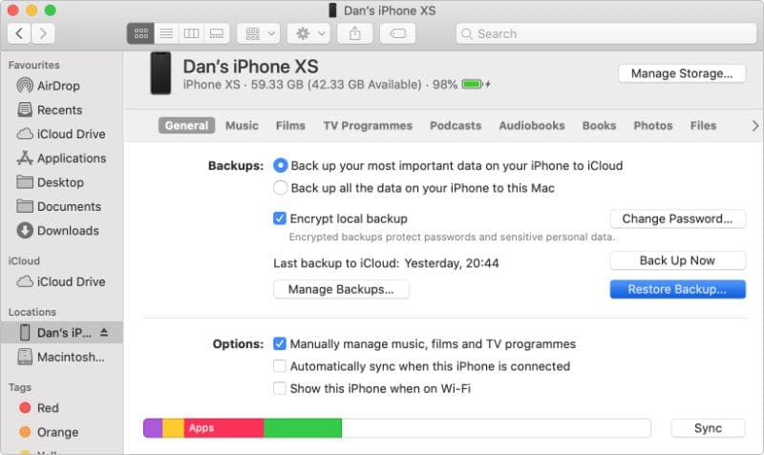Switch to column view in toolbar
The image size is (764, 455).
pos(191,33)
